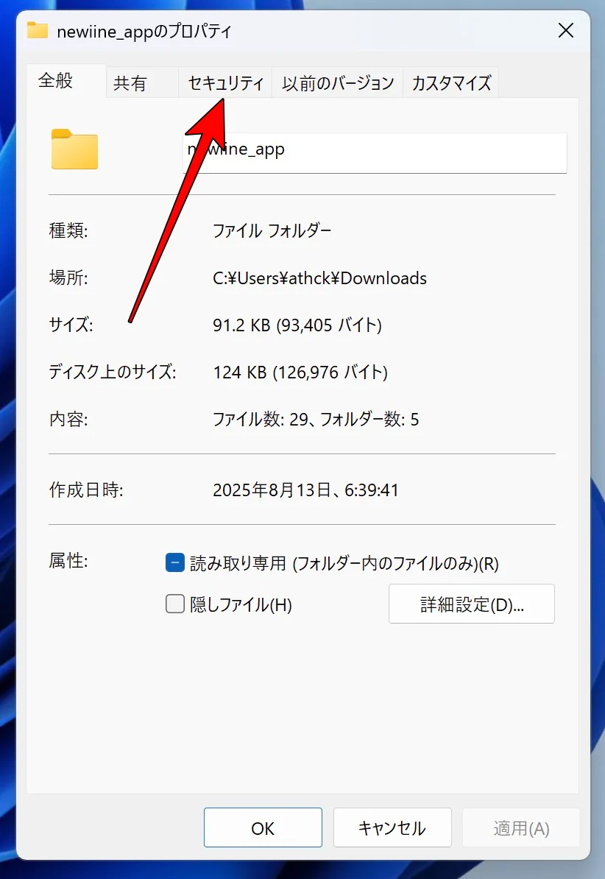Click the ディスク上のサイズ: label
This screenshot has width=605, height=879.
pyautogui.click(x=112, y=372)
